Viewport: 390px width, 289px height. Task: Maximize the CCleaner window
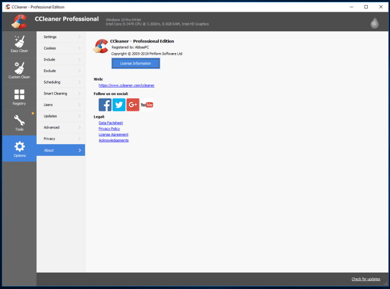point(366,7)
